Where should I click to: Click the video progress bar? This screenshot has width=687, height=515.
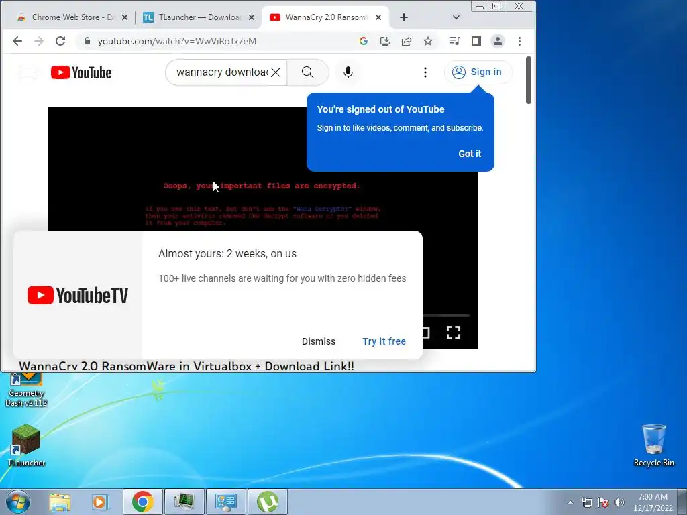[446, 315]
